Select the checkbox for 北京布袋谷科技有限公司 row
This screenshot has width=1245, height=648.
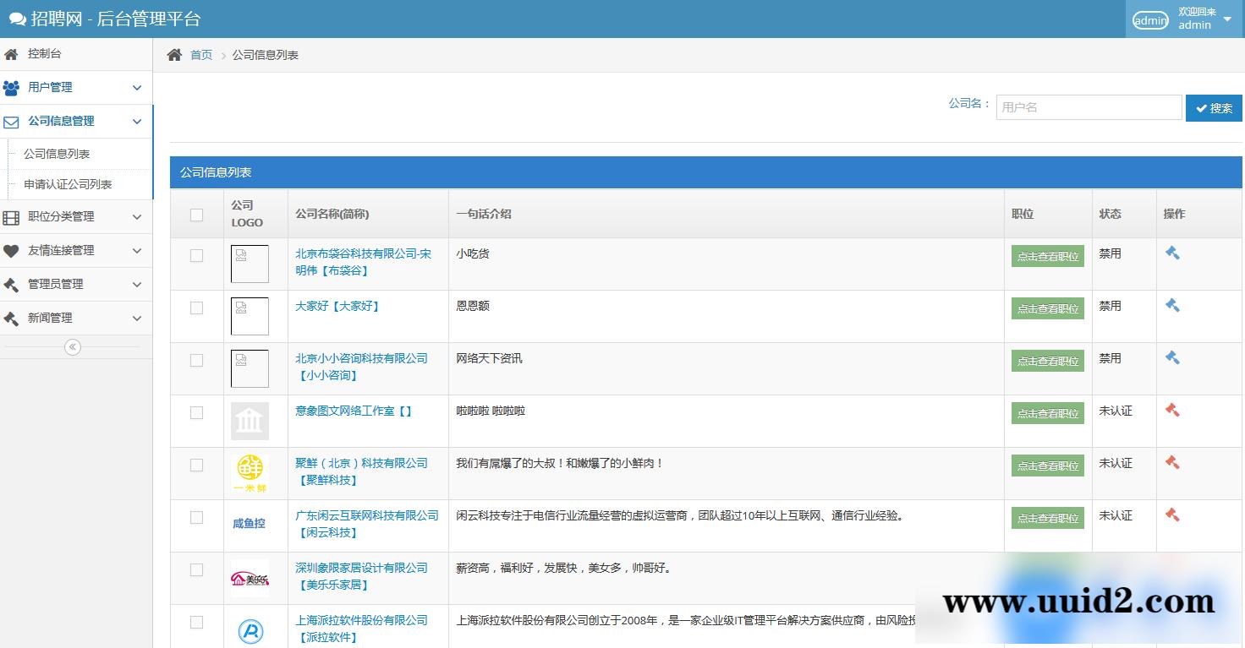click(196, 253)
